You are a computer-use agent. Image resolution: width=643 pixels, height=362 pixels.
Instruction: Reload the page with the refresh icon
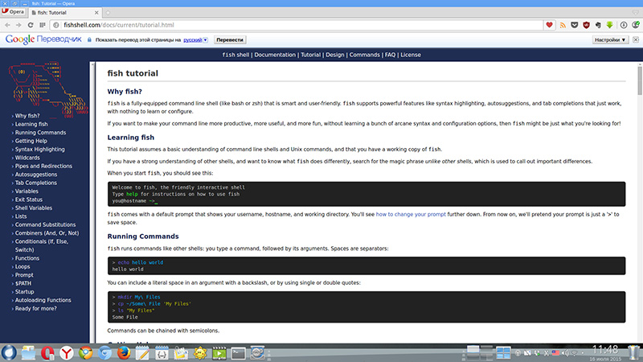[x=31, y=25]
